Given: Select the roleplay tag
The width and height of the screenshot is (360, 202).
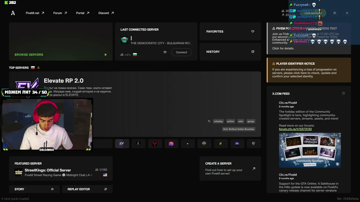Looking at the screenshot, I should [218, 121].
